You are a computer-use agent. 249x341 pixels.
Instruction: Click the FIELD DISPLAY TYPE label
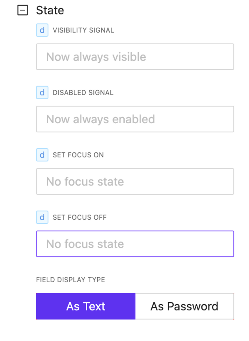coord(71,280)
